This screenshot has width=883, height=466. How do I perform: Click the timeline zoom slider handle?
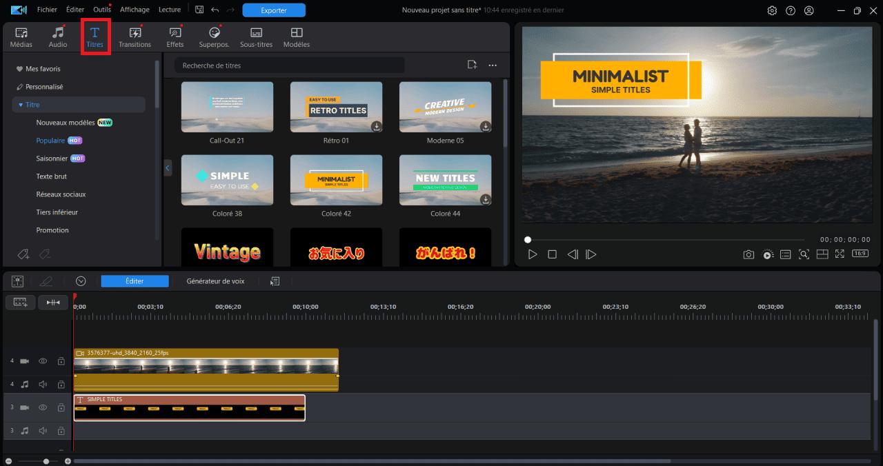46,461
